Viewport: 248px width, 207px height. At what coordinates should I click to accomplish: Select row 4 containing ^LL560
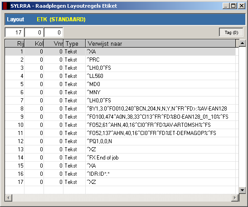(120, 76)
